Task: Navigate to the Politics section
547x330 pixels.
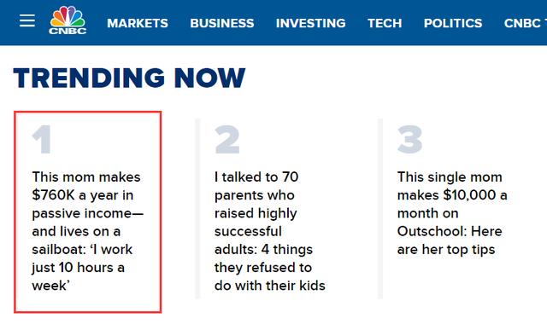Action: (x=453, y=23)
